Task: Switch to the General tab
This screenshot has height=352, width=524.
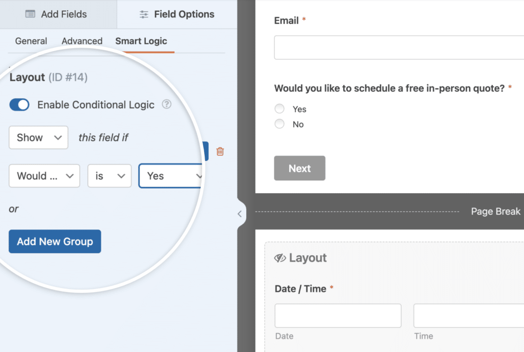Action: (31, 41)
